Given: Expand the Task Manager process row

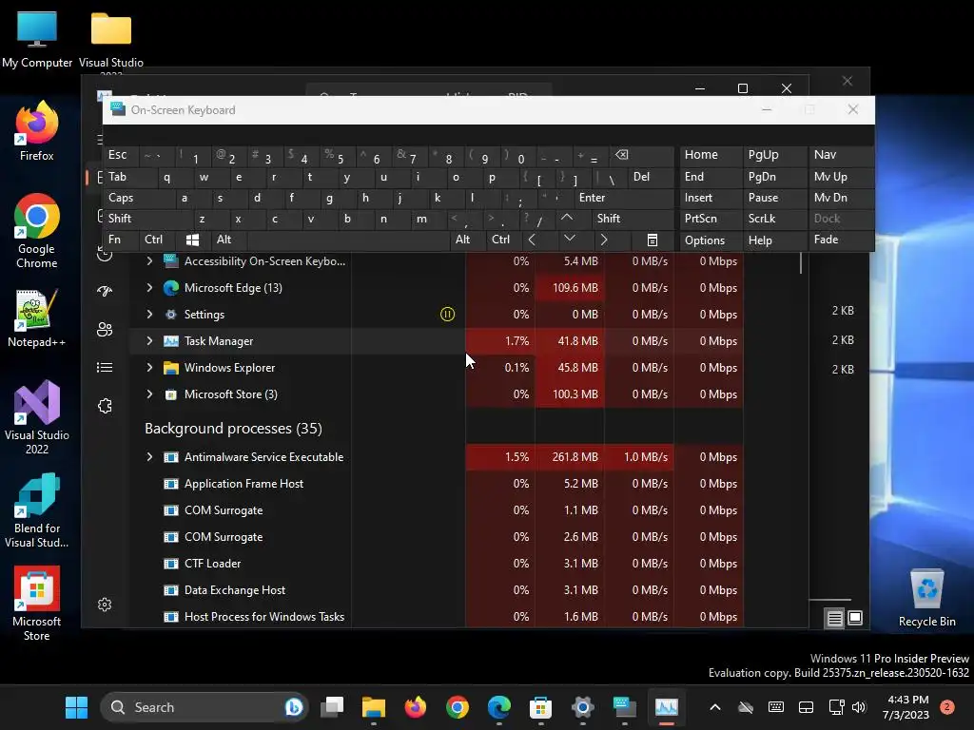Looking at the screenshot, I should (x=149, y=341).
